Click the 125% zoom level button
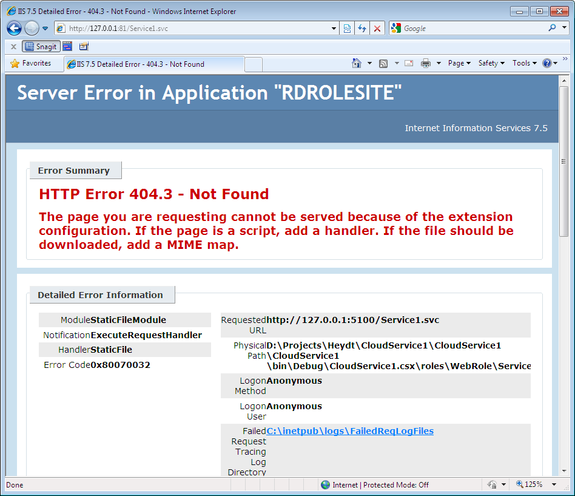Viewport: 575px width, 496px height. (x=529, y=484)
